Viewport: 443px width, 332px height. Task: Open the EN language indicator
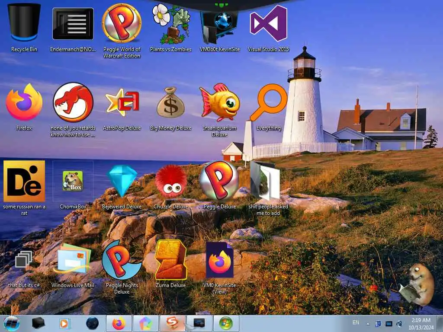pos(356,322)
